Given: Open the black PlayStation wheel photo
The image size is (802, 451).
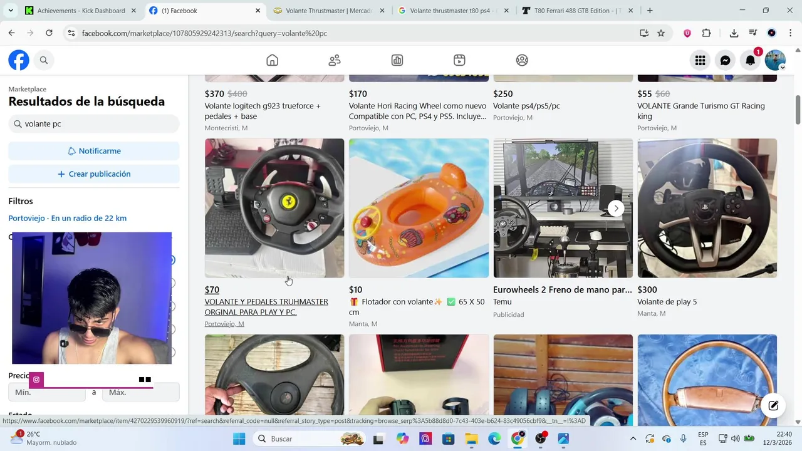Looking at the screenshot, I should coord(707,208).
